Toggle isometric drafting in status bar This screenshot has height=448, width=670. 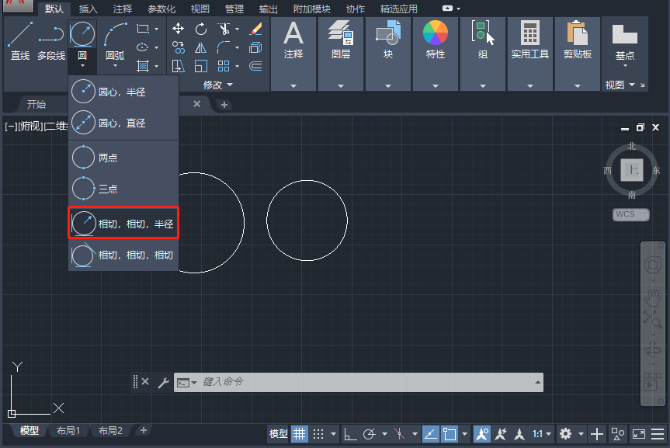(x=400, y=434)
